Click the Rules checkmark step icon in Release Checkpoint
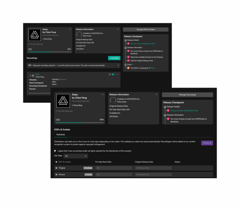 (126, 65)
